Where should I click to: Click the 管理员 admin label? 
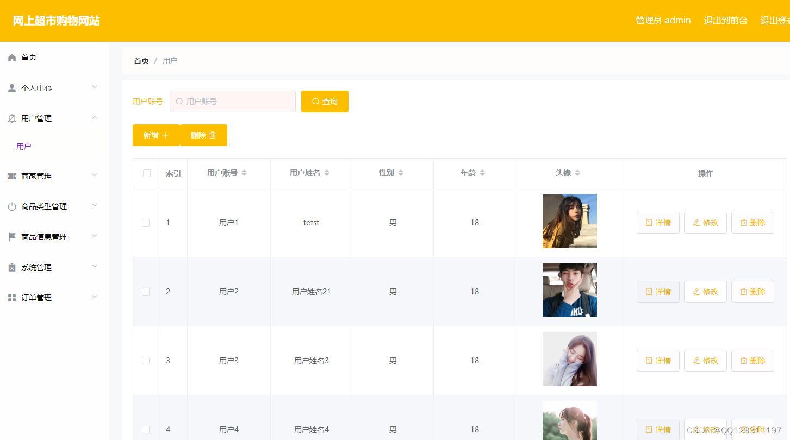(663, 21)
